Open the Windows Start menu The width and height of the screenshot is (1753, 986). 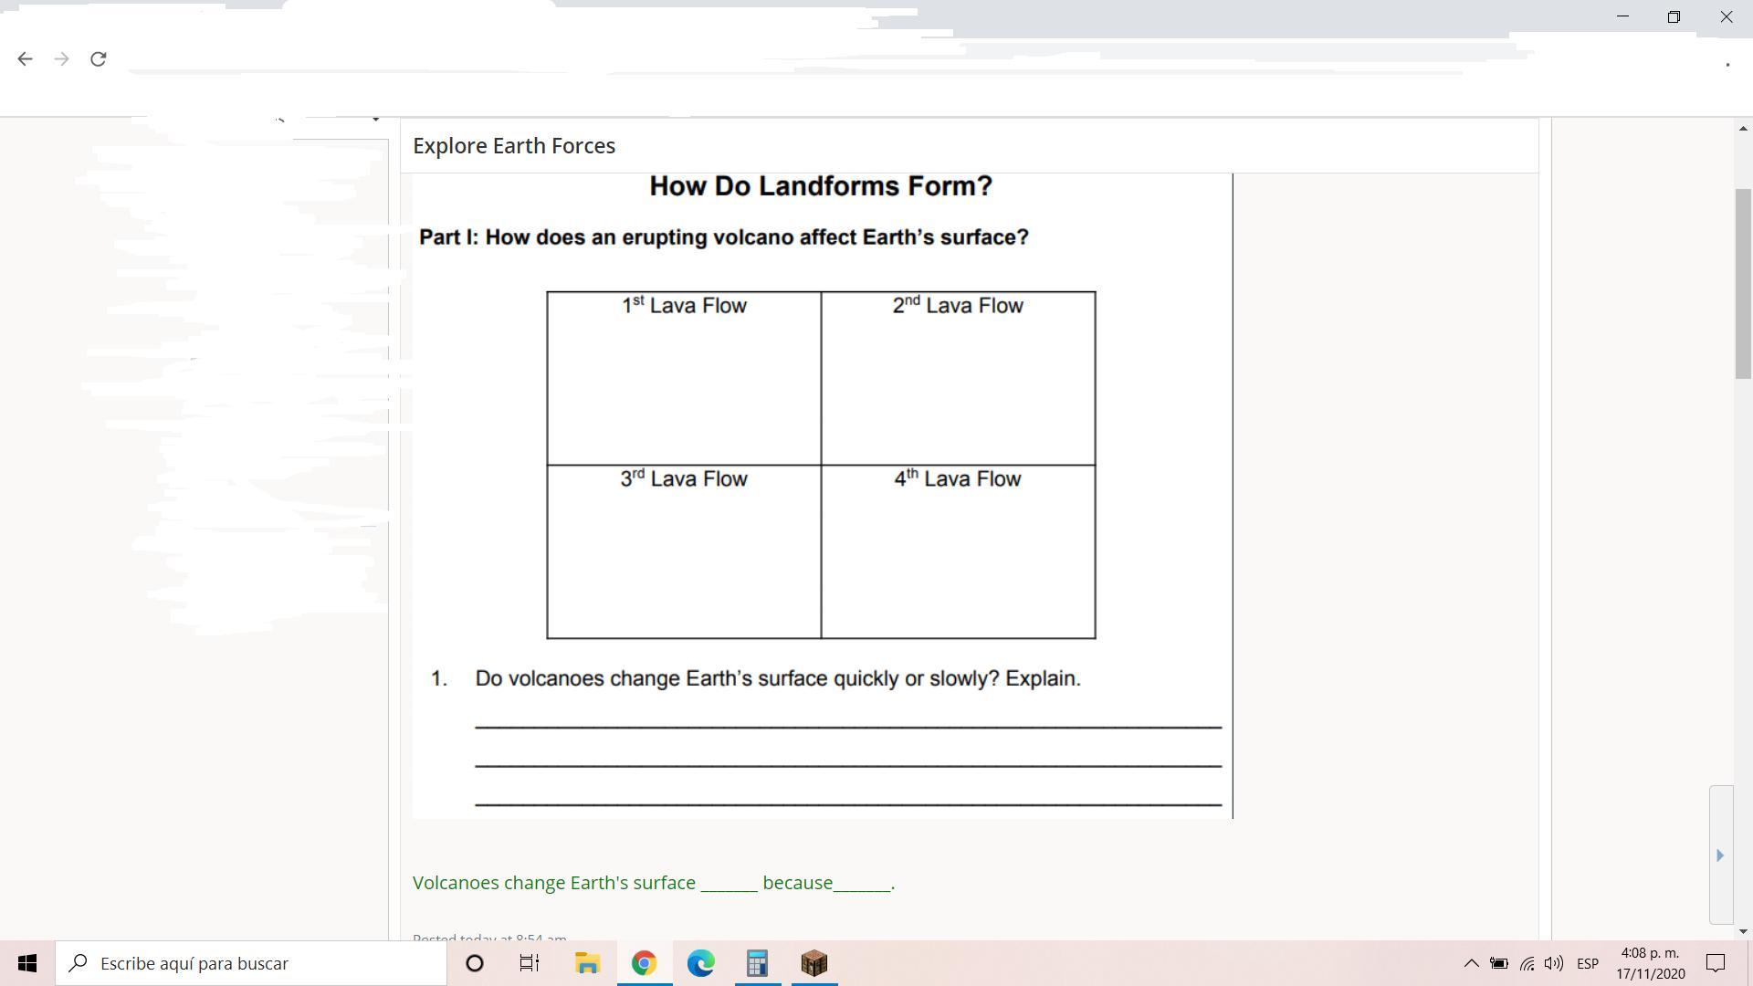pos(27,963)
